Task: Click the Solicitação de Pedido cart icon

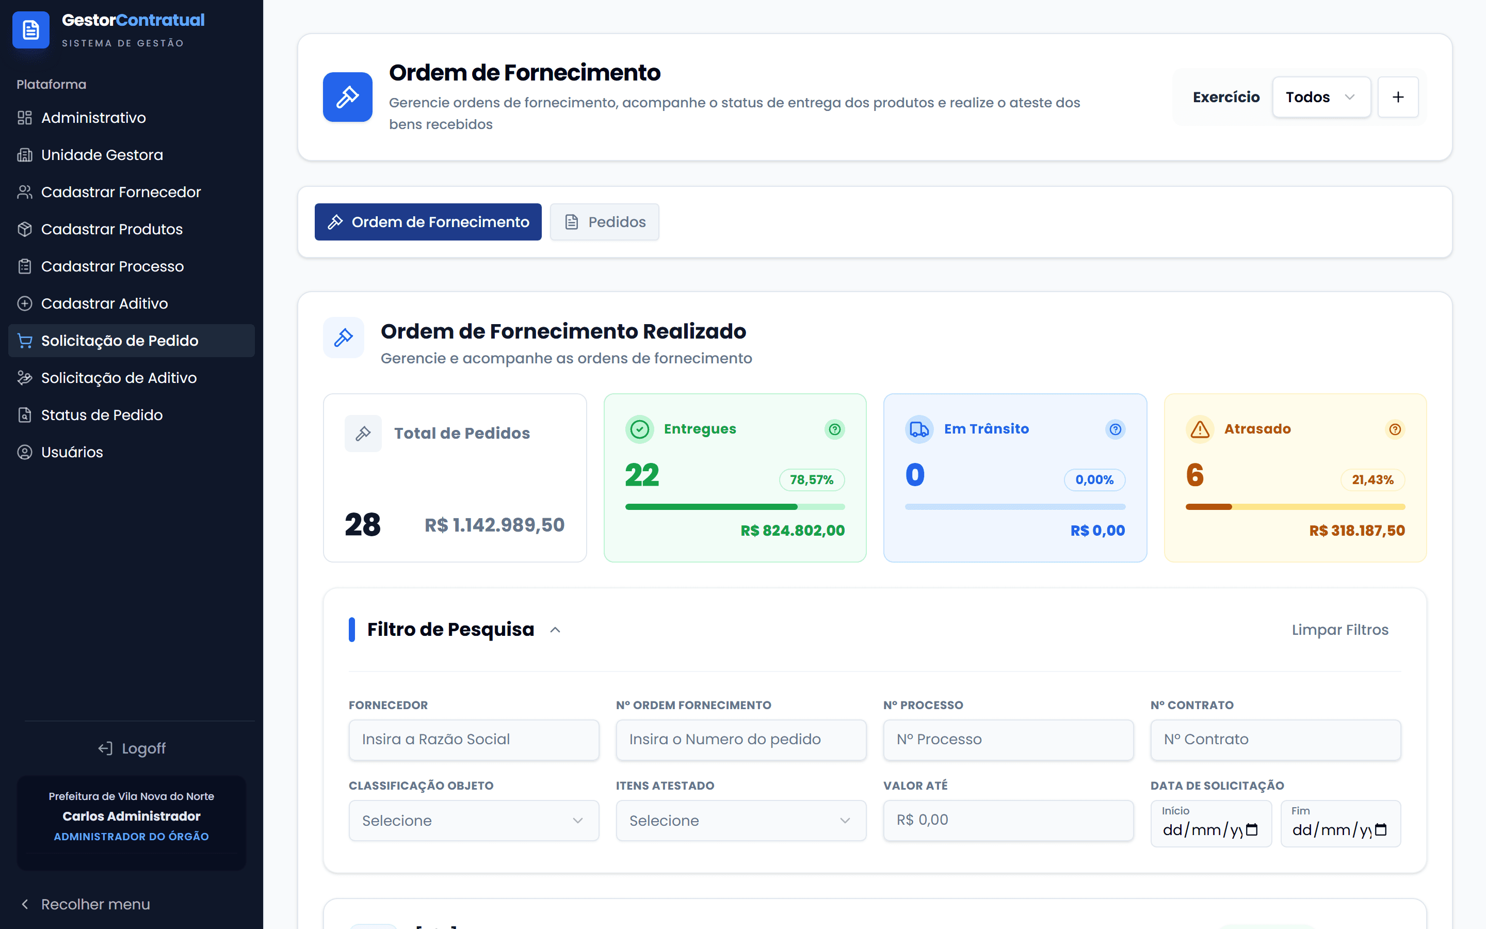Action: [x=25, y=341]
